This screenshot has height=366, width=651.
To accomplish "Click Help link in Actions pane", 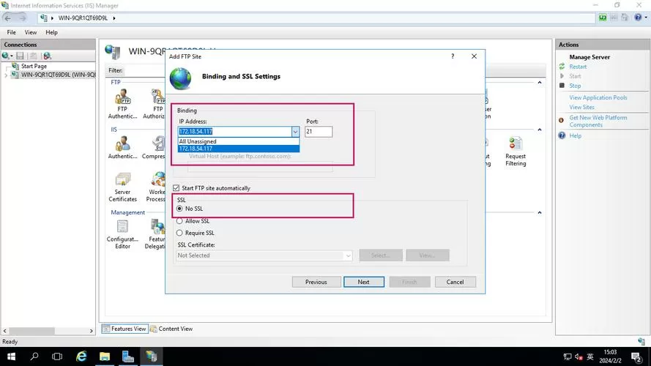I will pyautogui.click(x=575, y=135).
